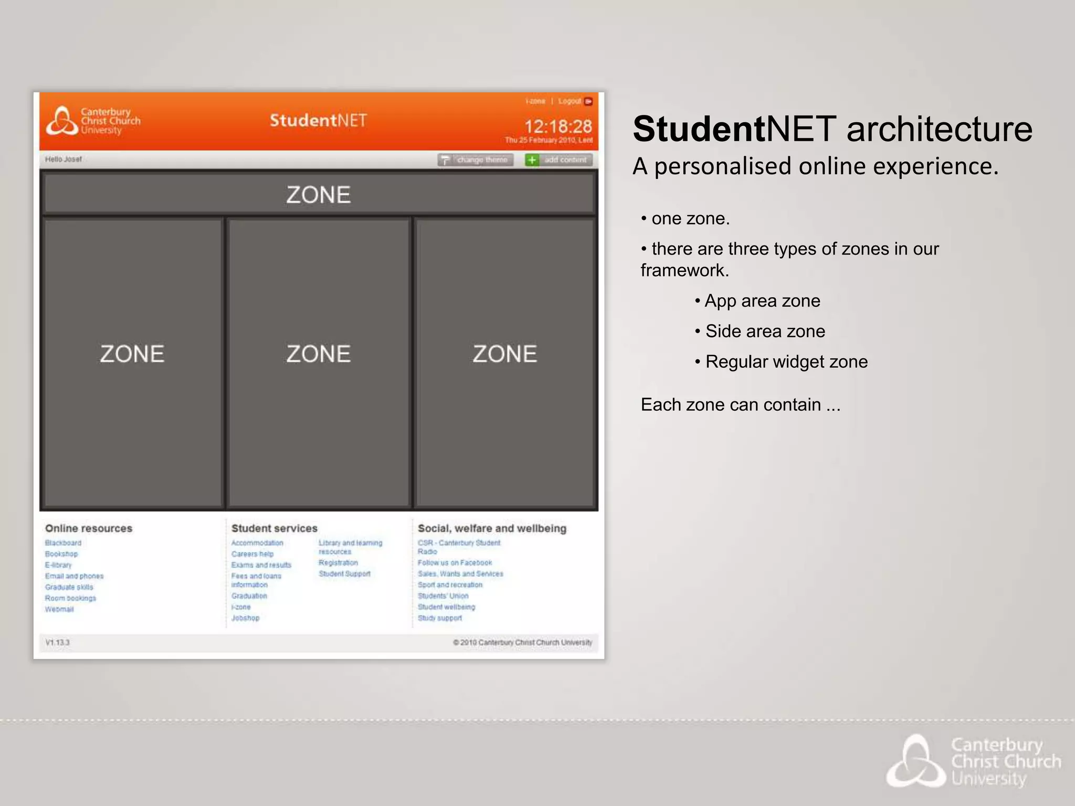Go to Webmail link
This screenshot has height=806, width=1075.
pos(59,609)
